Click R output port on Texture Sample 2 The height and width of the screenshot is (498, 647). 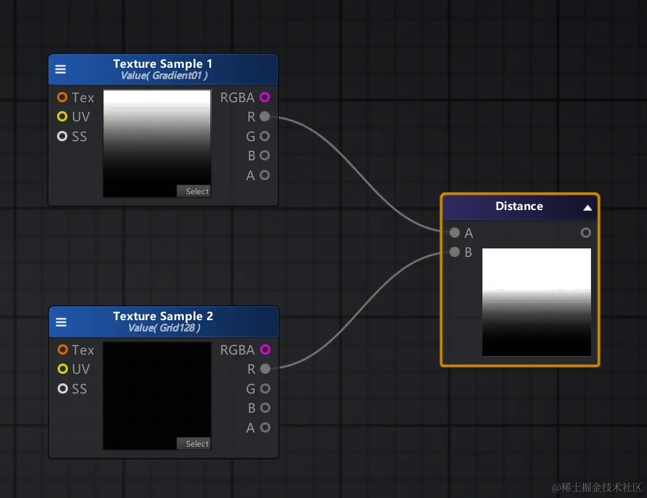[x=265, y=369]
